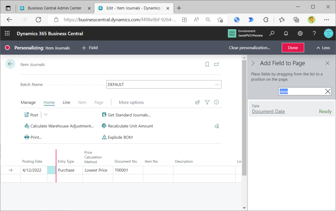Open the user account avatar
336x211 pixels.
coord(328,33)
